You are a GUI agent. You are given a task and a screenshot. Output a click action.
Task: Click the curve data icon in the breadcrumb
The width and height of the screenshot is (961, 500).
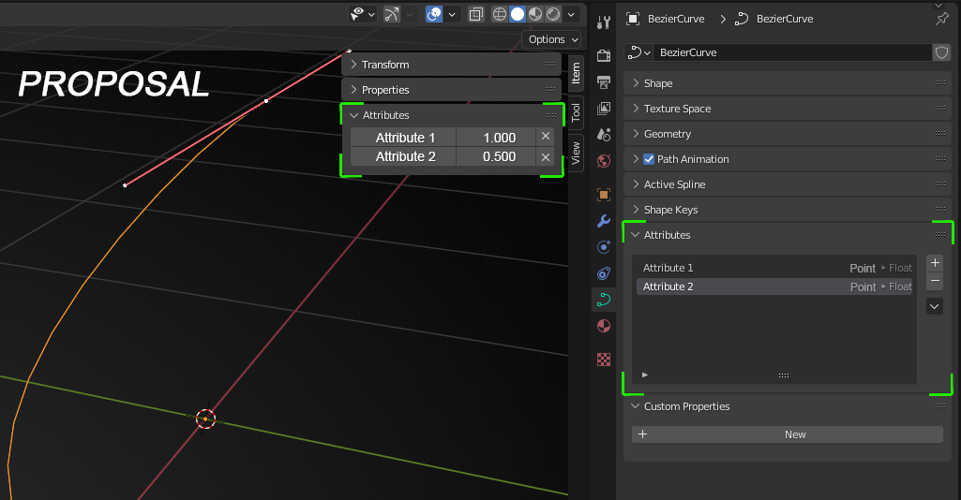pos(742,19)
